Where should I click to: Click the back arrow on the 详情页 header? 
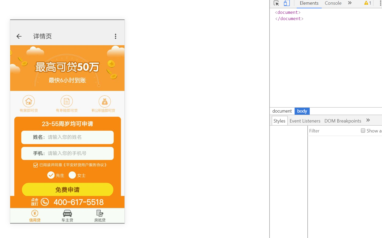19,36
